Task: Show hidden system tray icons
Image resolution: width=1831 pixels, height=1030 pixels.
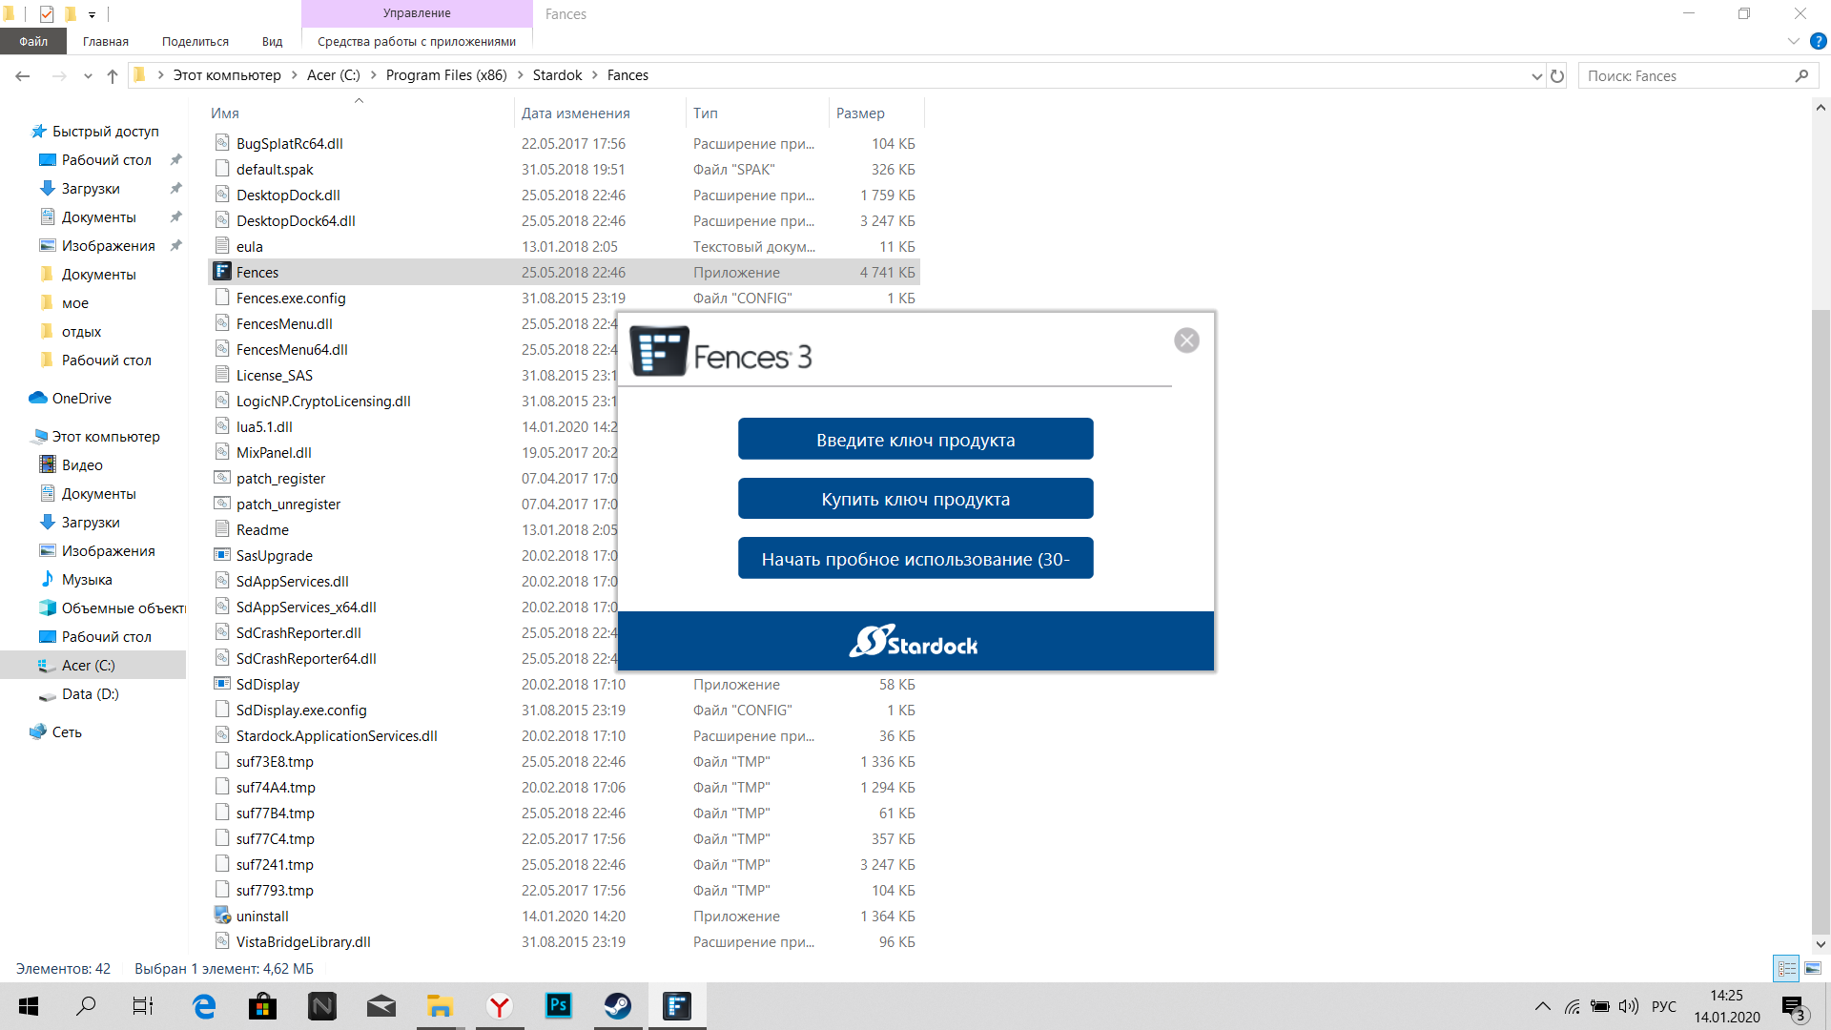Action: point(1542,1006)
